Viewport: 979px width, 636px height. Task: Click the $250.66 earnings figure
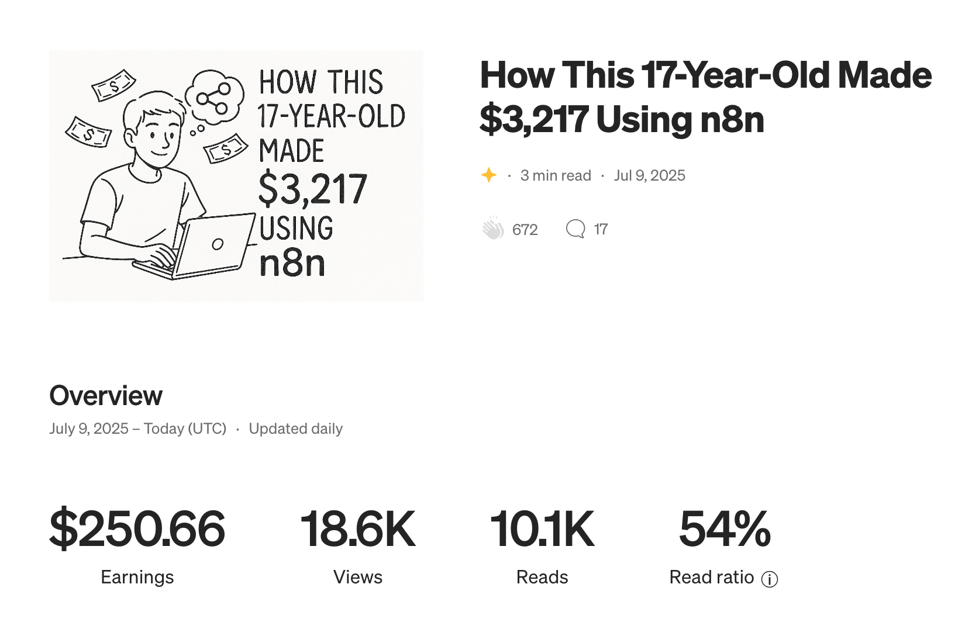tap(137, 529)
